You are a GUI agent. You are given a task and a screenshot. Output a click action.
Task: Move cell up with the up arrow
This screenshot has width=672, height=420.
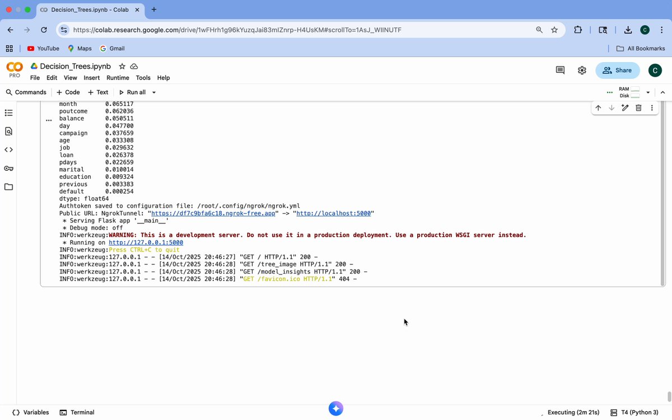pos(598,108)
